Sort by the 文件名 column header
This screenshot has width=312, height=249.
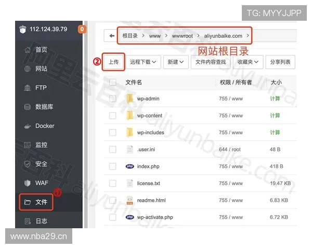(x=134, y=82)
